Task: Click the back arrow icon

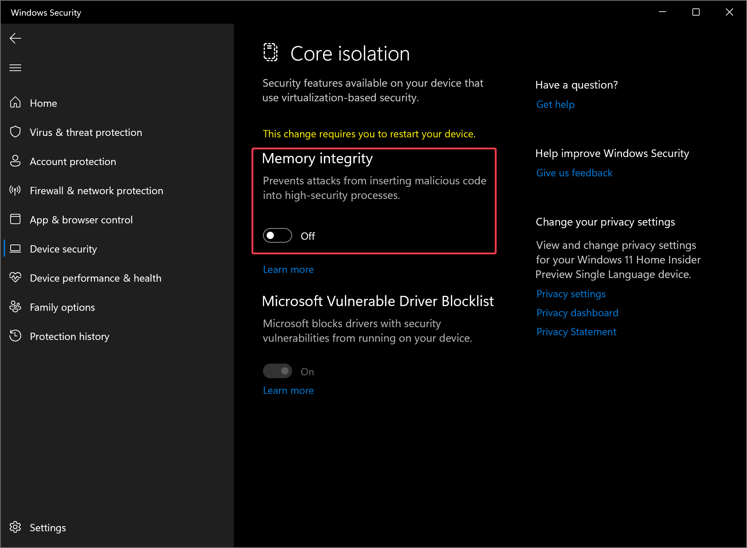Action: pyautogui.click(x=15, y=38)
